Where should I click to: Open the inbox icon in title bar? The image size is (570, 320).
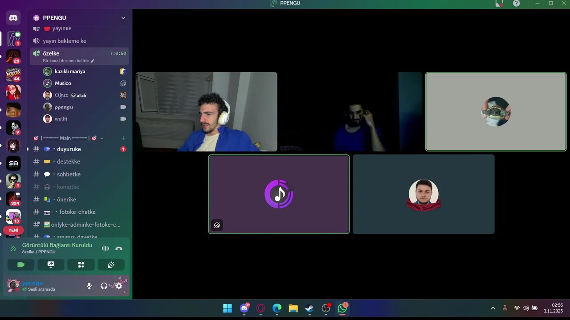pos(499,3)
